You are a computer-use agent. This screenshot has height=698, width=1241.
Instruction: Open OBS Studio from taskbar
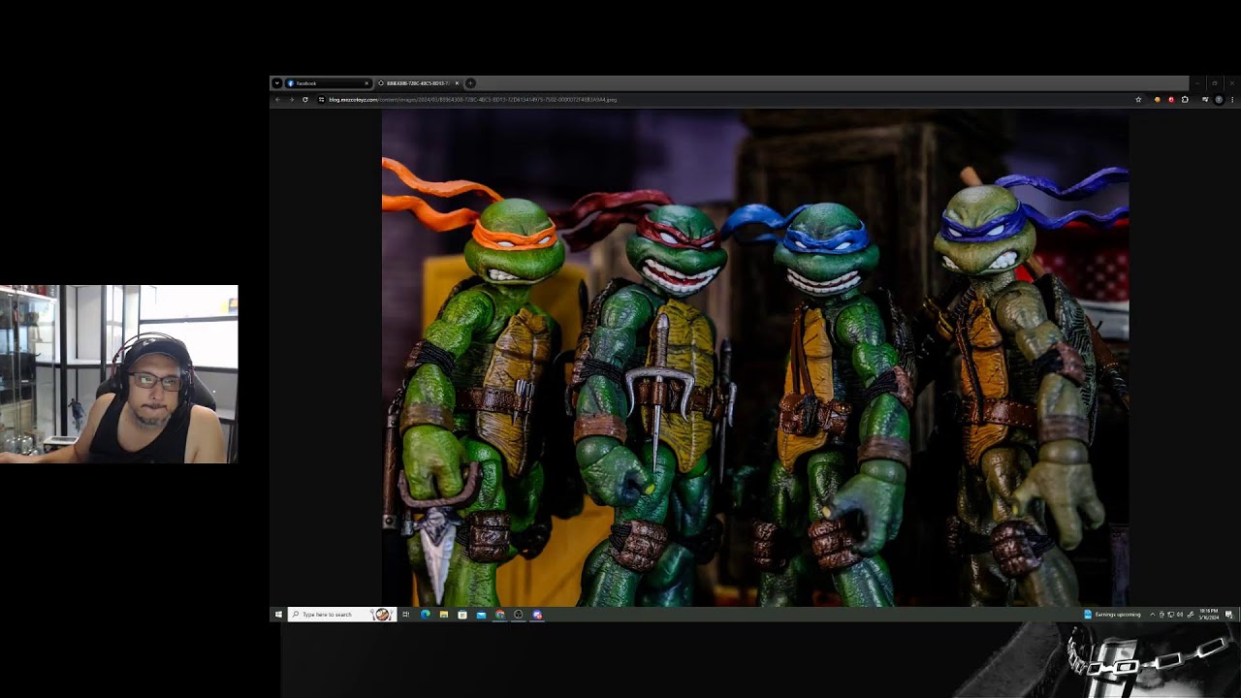pos(519,615)
